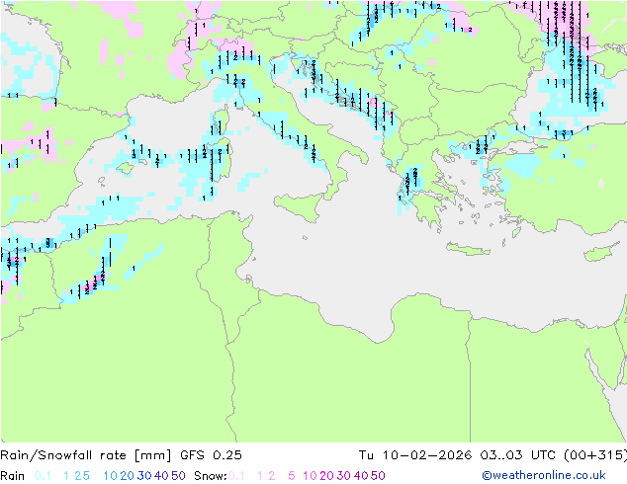Image resolution: width=627 pixels, height=484 pixels.
Task: Open the weatheronline.co.uk copyright link
Action: pos(544,475)
